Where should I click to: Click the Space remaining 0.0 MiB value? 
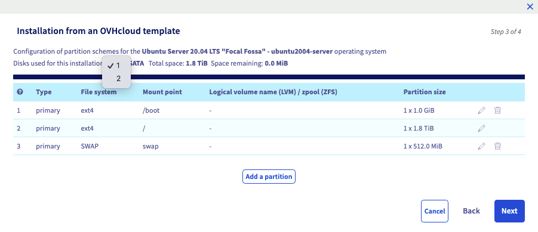tap(276, 63)
